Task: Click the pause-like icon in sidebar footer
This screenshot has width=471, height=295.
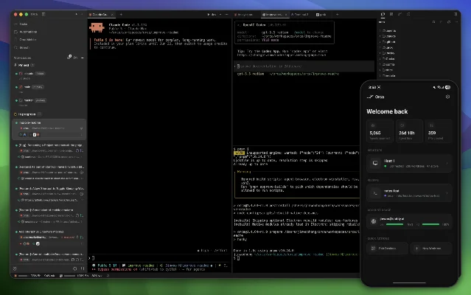Action: tap(83, 268)
